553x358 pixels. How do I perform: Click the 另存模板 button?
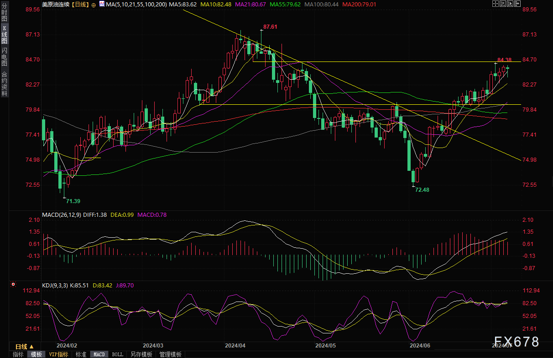pyautogui.click(x=141, y=354)
